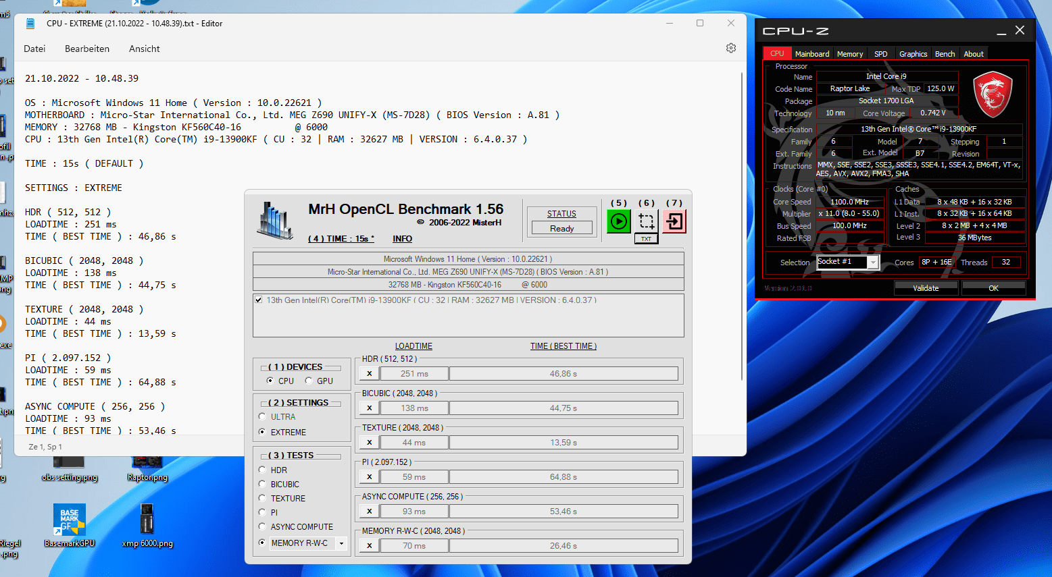Choose the ULTRA settings option
This screenshot has width=1052, height=577.
point(262,417)
